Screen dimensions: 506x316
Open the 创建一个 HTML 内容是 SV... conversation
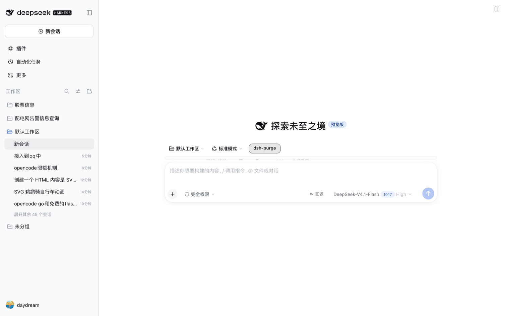(49, 180)
